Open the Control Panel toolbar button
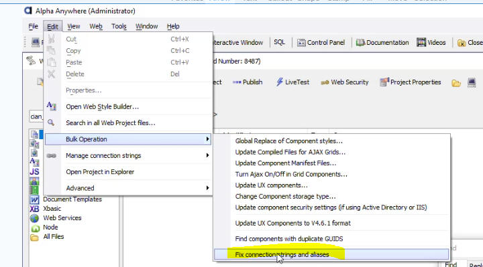Screen dimensions: 483x267 tap(321, 43)
